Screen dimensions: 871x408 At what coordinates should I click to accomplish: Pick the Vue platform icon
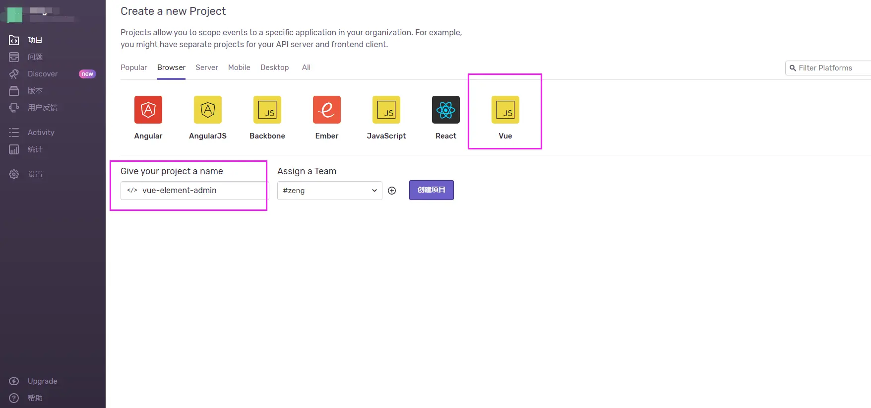[x=505, y=110]
